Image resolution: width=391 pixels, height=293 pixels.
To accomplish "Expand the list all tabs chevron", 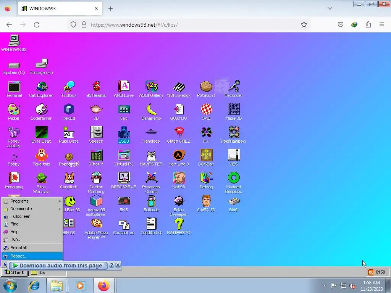I will pyautogui.click(x=330, y=8).
